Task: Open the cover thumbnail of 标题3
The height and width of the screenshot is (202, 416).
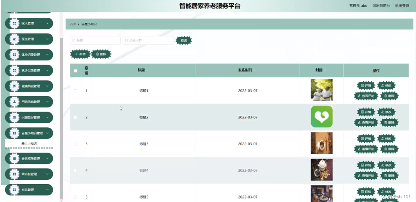Action: [321, 143]
